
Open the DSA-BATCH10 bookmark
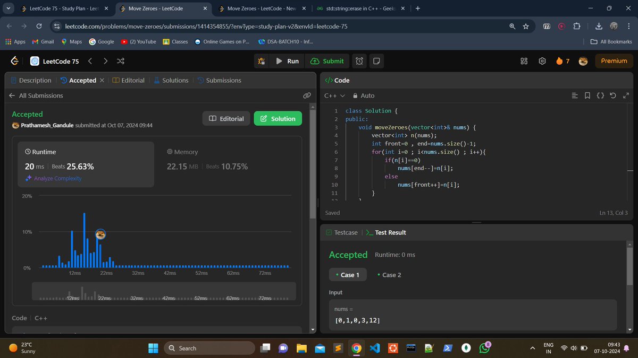[x=286, y=41]
